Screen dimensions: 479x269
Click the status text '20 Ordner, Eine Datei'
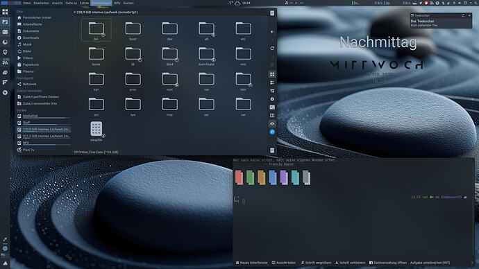[x=96, y=152]
